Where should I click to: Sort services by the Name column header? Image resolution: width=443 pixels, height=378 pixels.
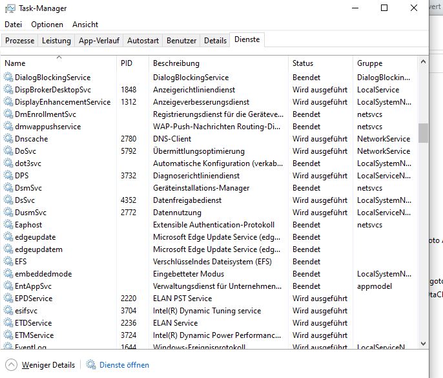[x=59, y=63]
